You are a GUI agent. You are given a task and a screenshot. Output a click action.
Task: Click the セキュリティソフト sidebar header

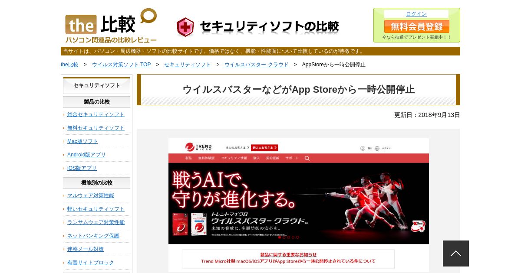coord(96,85)
